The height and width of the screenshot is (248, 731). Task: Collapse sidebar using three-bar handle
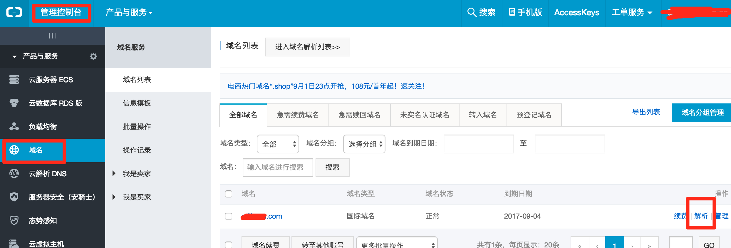coord(52,36)
